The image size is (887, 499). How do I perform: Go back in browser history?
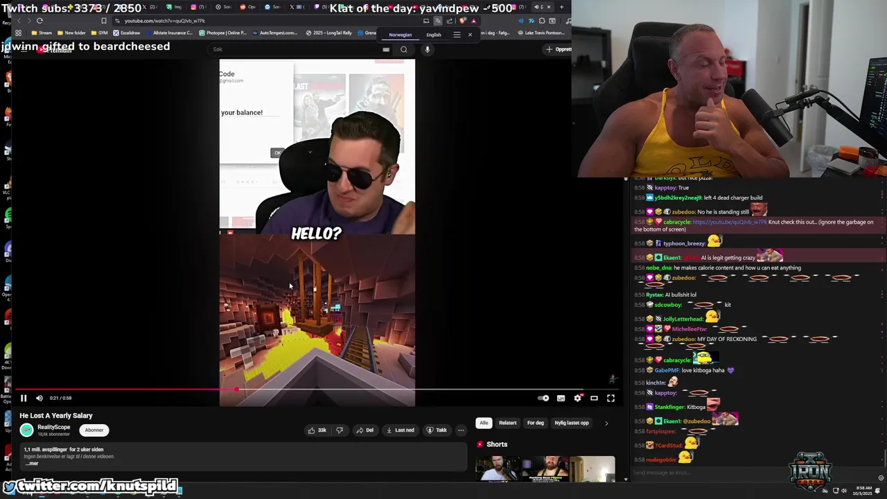pos(19,21)
